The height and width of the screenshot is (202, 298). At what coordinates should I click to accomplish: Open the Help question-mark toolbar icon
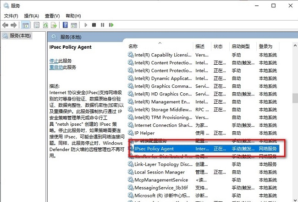[65, 25]
